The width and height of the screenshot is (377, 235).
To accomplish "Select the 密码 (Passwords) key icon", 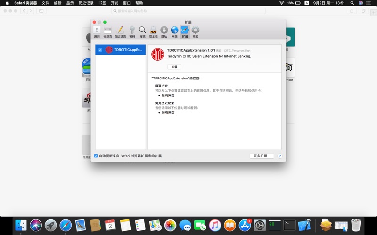I will (132, 31).
